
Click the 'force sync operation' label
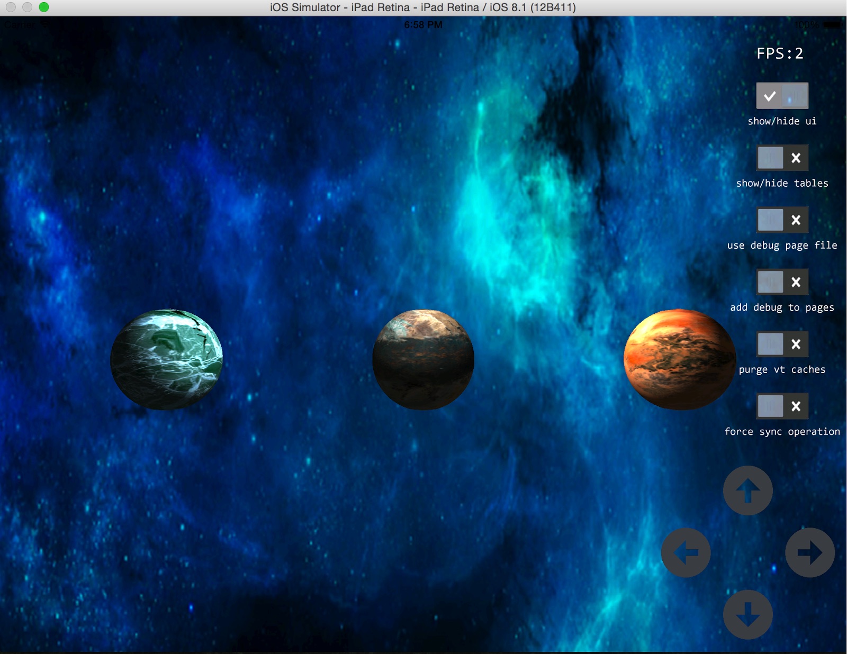(782, 432)
